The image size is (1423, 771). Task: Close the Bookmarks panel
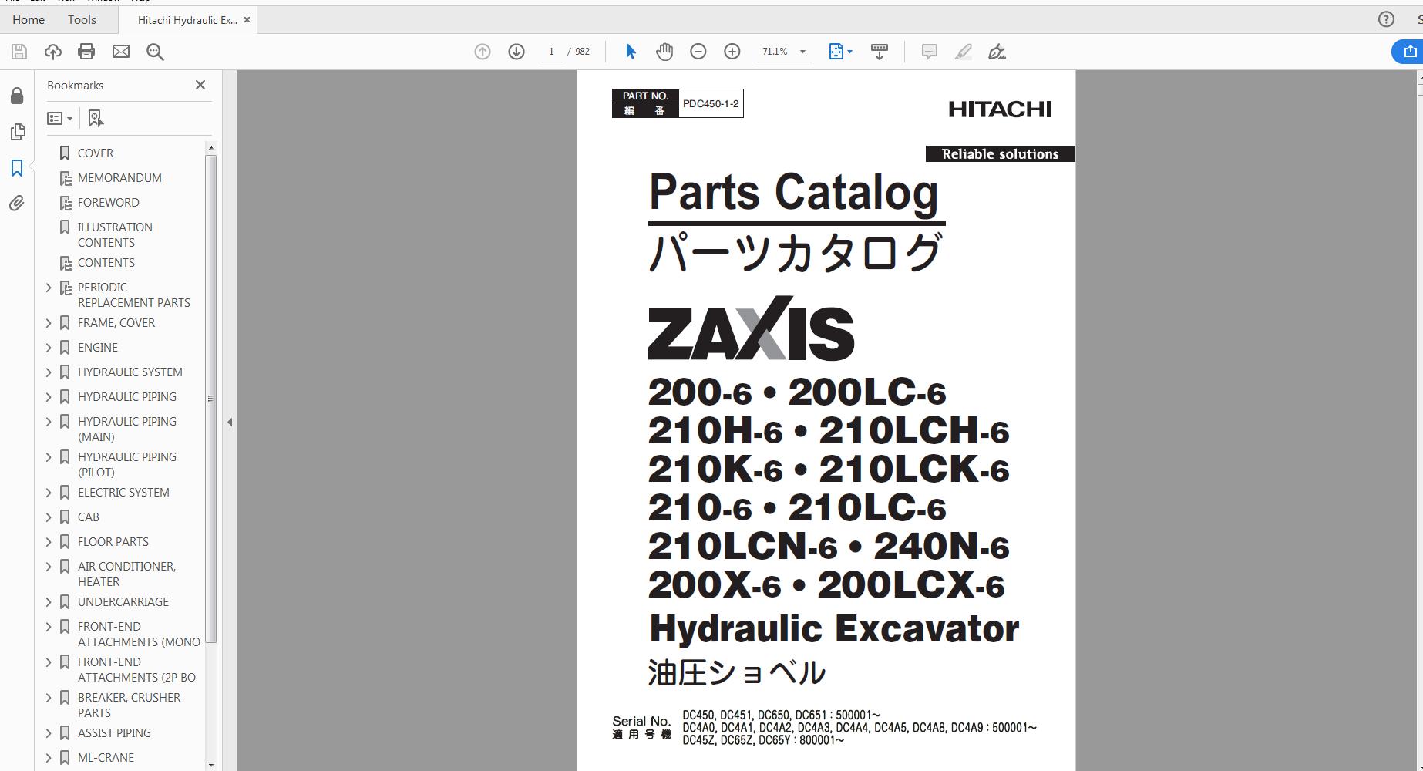tap(200, 85)
